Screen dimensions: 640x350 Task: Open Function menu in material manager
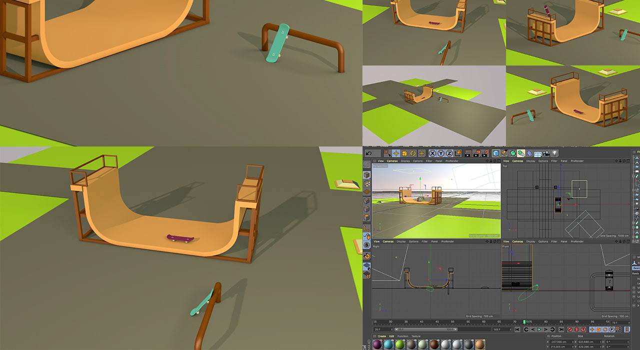coord(402,336)
